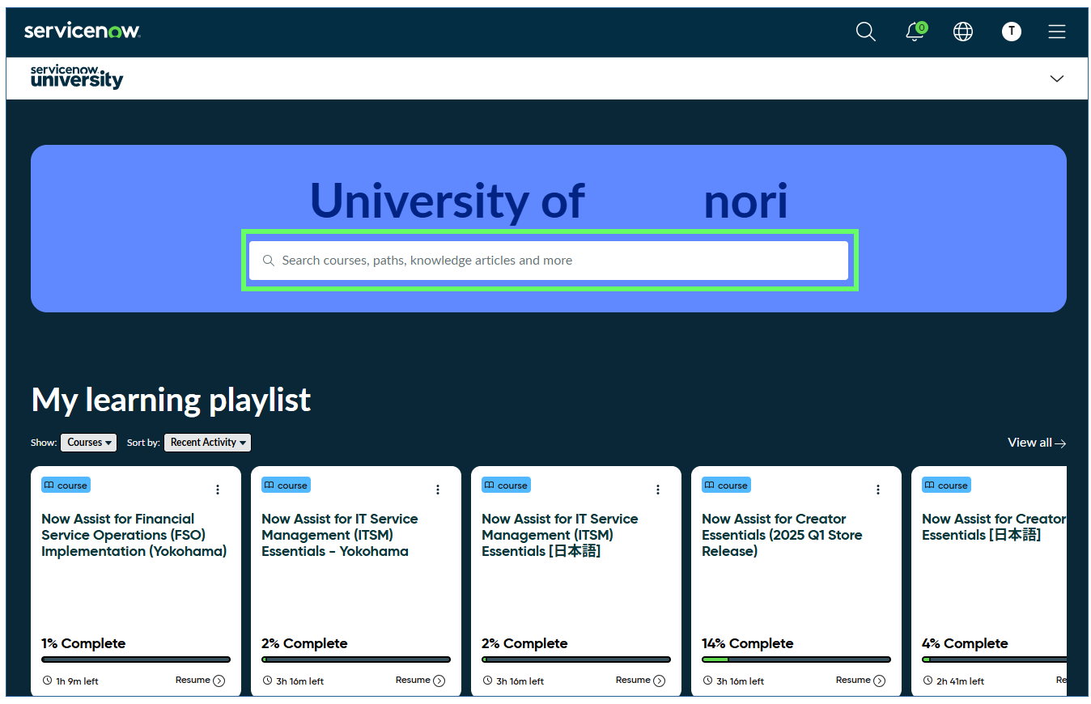Open the user avatar T menu
This screenshot has width=1091, height=704.
click(x=1012, y=32)
